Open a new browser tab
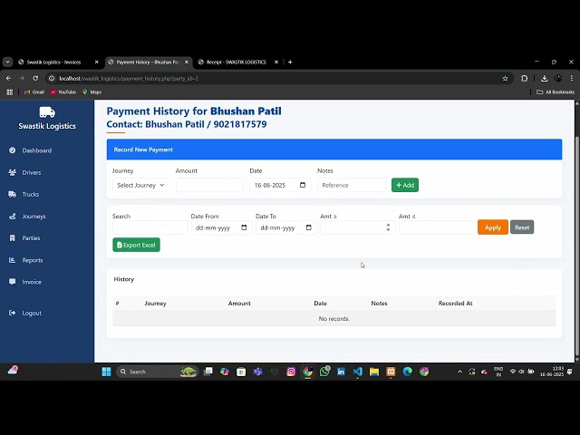Image resolution: width=580 pixels, height=435 pixels. 290,63
